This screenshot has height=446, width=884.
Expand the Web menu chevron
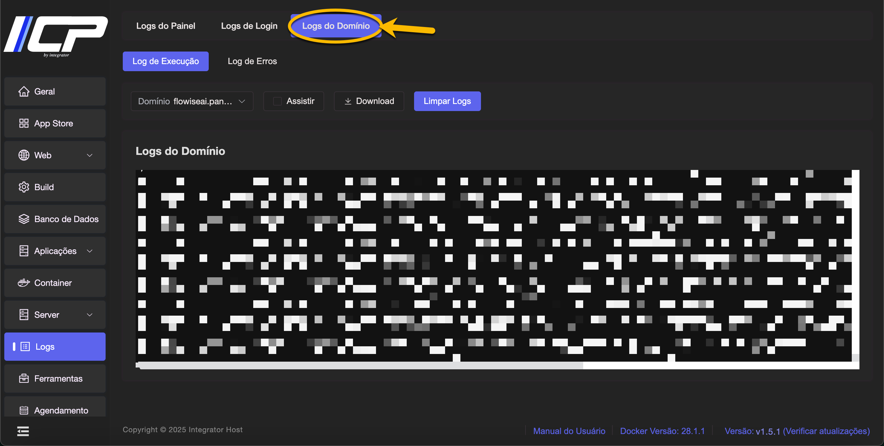[x=90, y=155]
